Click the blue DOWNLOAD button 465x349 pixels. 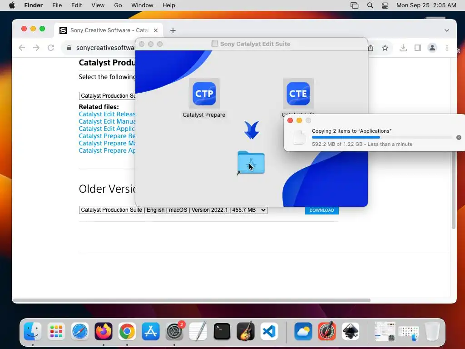pos(322,210)
